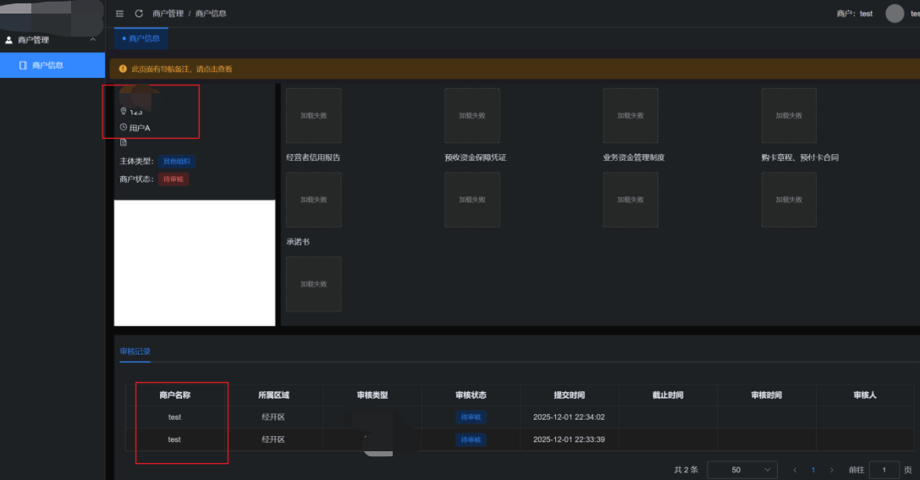Click the location pin icon beside 123
This screenshot has width=920, height=480.
point(124,111)
